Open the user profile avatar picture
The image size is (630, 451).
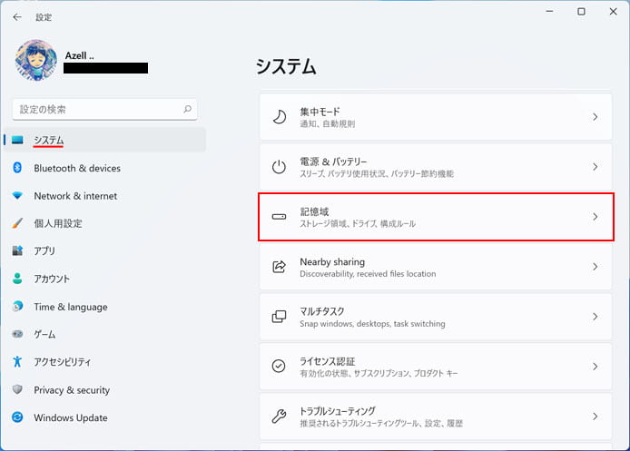[x=35, y=60]
